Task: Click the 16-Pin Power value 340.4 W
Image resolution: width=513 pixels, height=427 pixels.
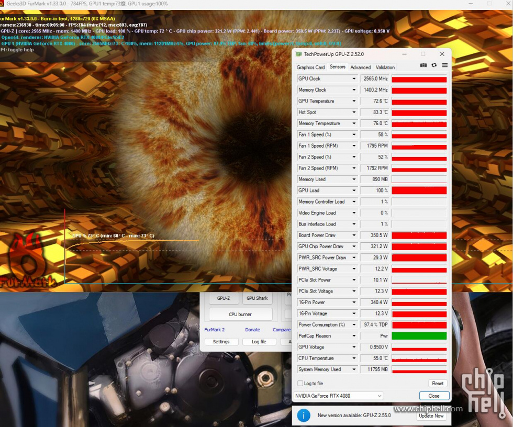Action: pos(375,302)
